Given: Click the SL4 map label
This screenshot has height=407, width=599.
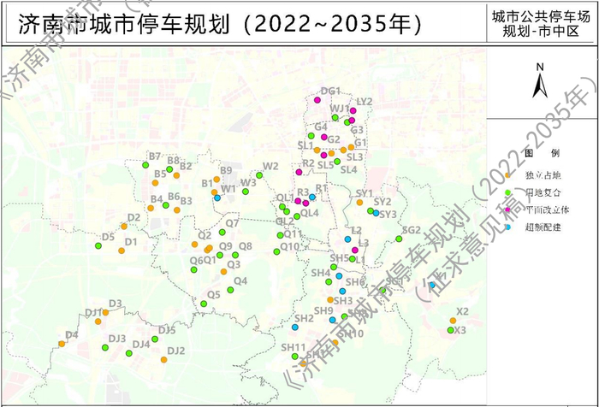Looking at the screenshot, I should coord(349,169).
